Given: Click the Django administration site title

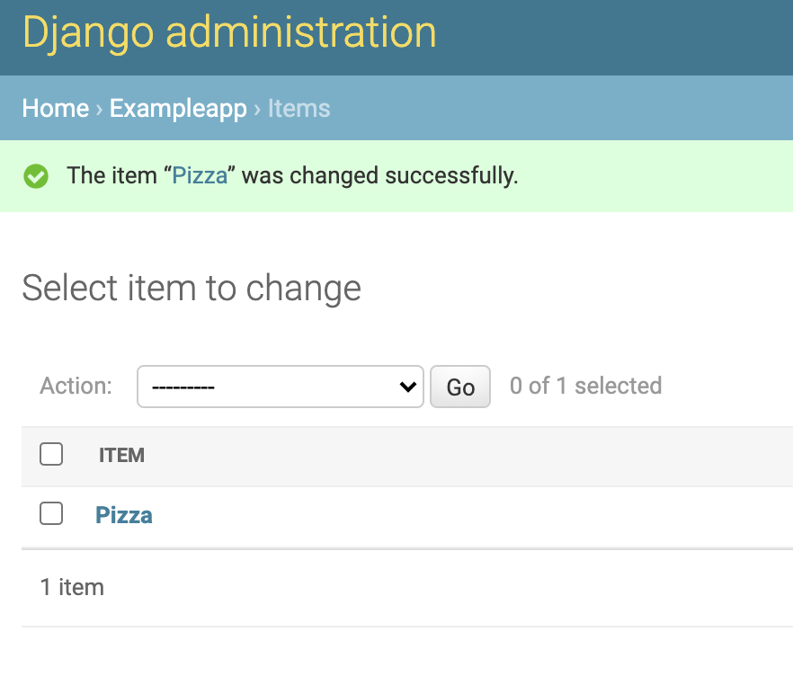Looking at the screenshot, I should (229, 33).
